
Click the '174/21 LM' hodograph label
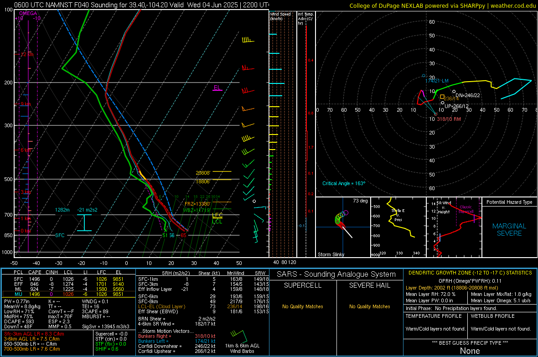(x=437, y=81)
